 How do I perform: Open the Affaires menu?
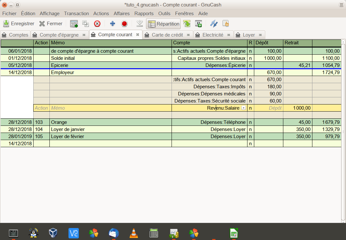121,14
